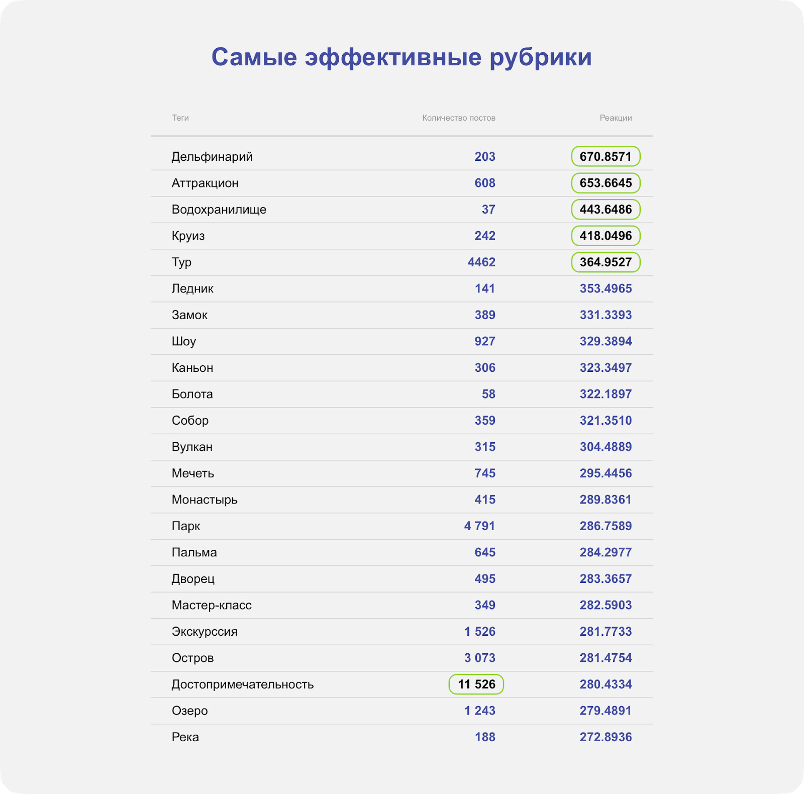This screenshot has width=804, height=794.
Task: Click the Тур post count 4462
Action: (x=481, y=262)
